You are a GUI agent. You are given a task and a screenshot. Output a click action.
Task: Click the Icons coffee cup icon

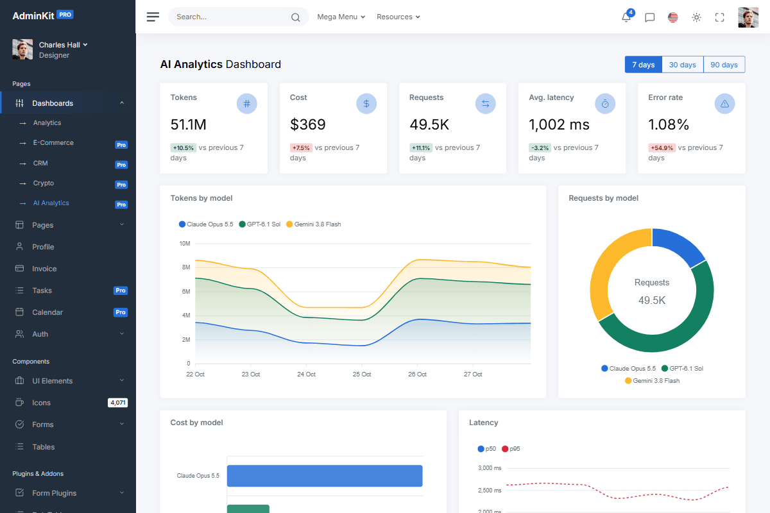pyautogui.click(x=19, y=403)
